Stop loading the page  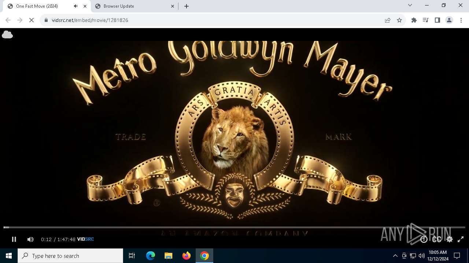pos(32,20)
